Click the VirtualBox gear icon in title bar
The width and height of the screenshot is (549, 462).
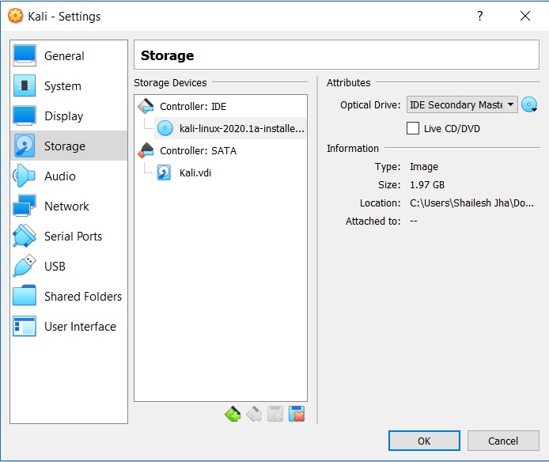pos(15,16)
